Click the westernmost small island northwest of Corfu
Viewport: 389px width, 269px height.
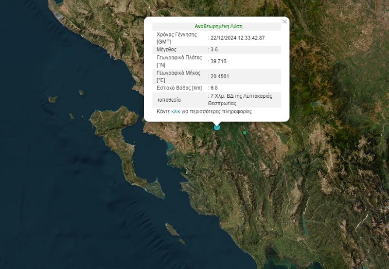53,99
